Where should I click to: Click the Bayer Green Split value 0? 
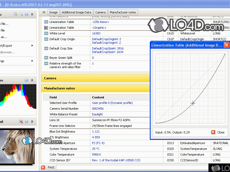93,58
